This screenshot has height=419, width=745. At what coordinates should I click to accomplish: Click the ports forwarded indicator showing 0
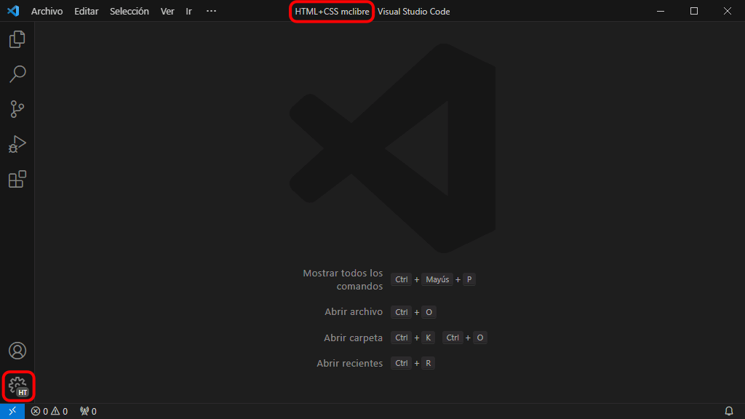pyautogui.click(x=88, y=412)
